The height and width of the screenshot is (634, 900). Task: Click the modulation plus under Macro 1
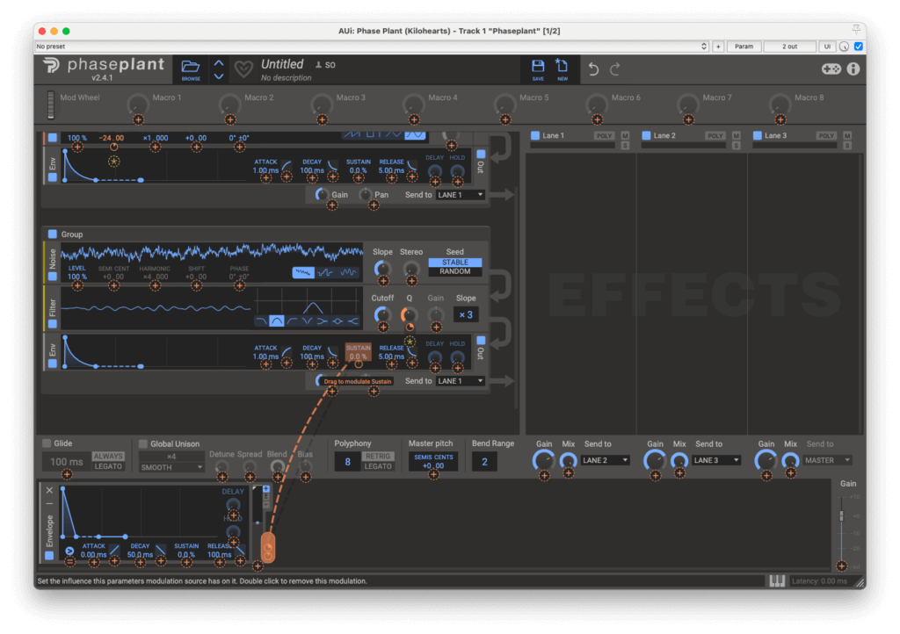pyautogui.click(x=138, y=119)
